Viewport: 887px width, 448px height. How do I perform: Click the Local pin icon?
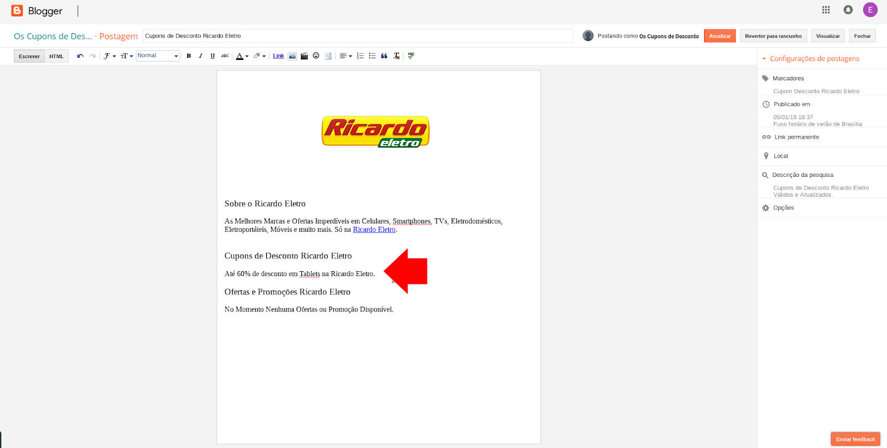pos(766,156)
